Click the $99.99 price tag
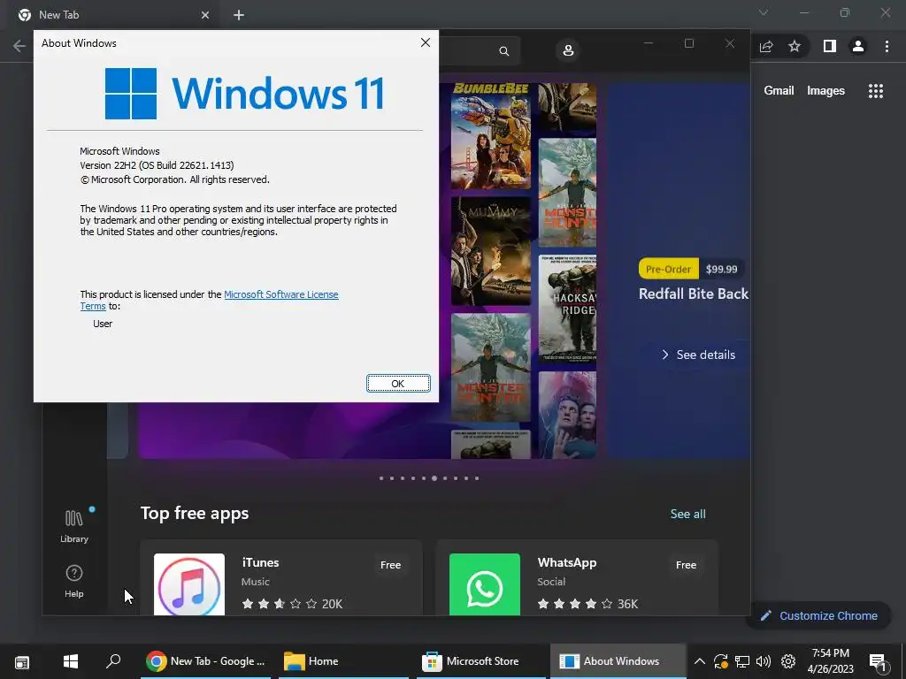 pyautogui.click(x=722, y=269)
